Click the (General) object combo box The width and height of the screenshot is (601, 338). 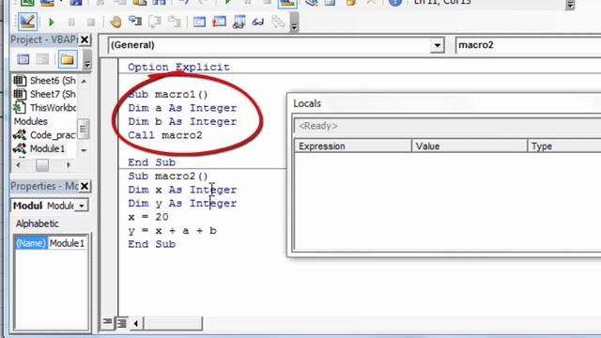(x=276, y=45)
